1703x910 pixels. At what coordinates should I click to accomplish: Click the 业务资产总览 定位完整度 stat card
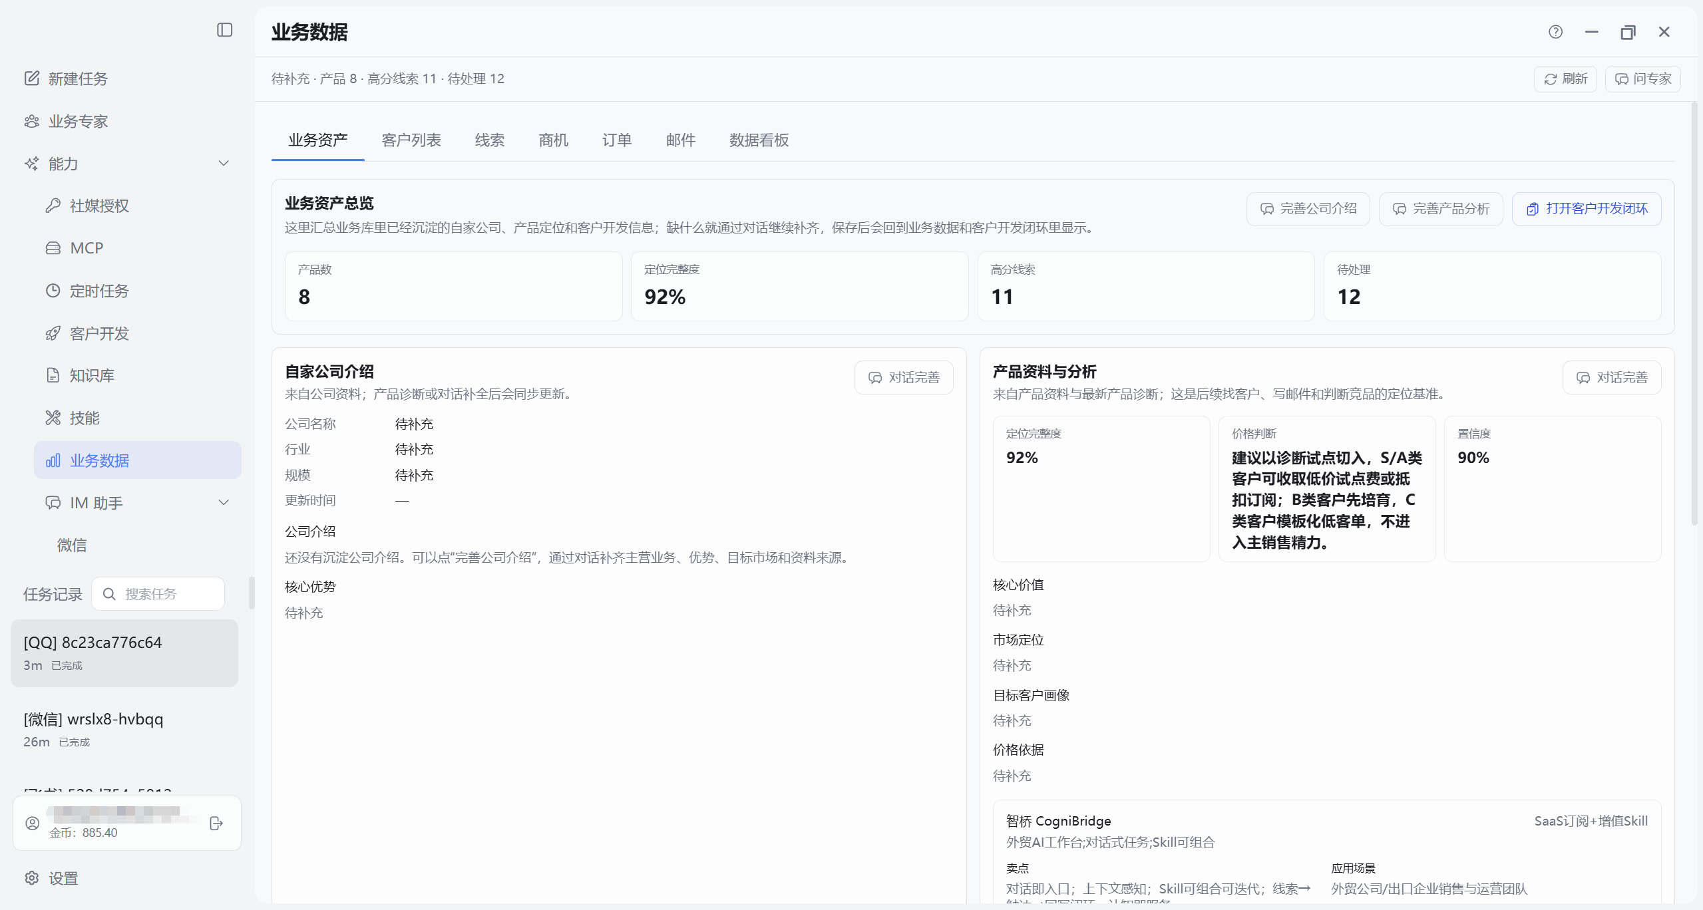tap(800, 287)
